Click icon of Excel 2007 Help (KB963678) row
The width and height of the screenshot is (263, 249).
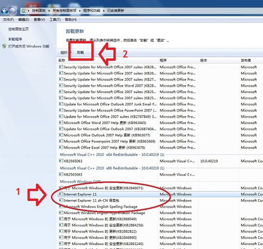coord(61,147)
